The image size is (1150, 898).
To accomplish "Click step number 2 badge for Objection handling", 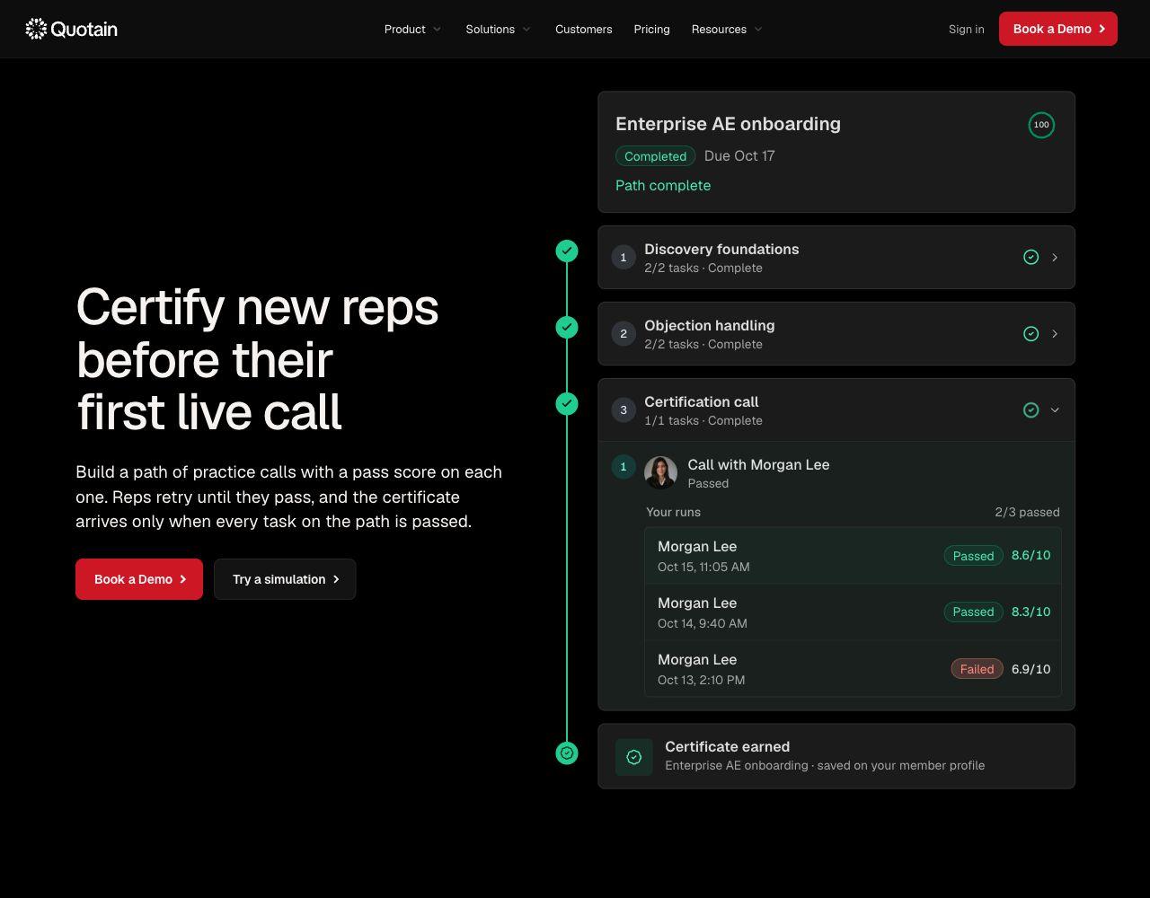I will (624, 334).
